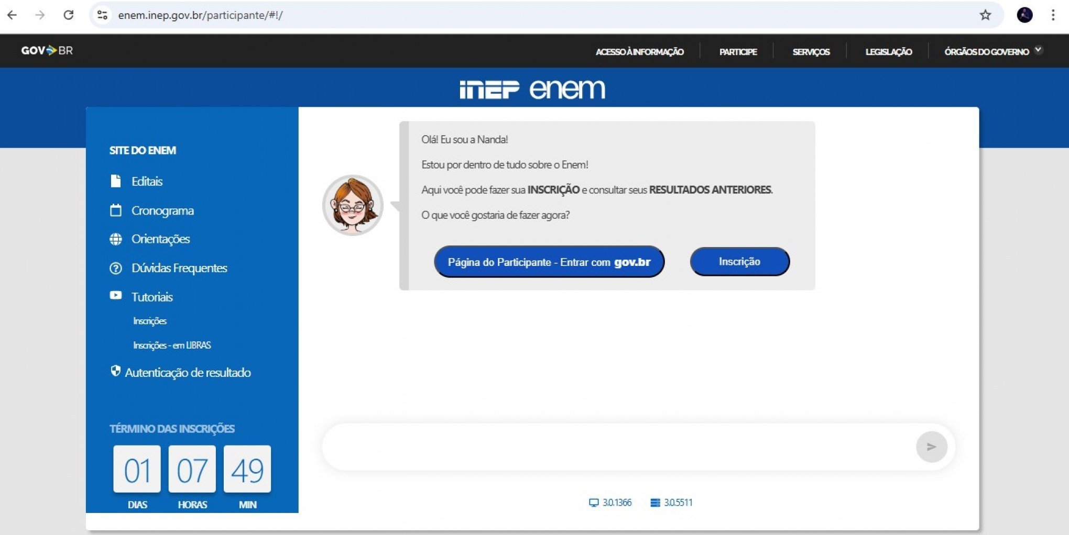Send the chat message with arrow button
The image size is (1069, 535).
931,447
